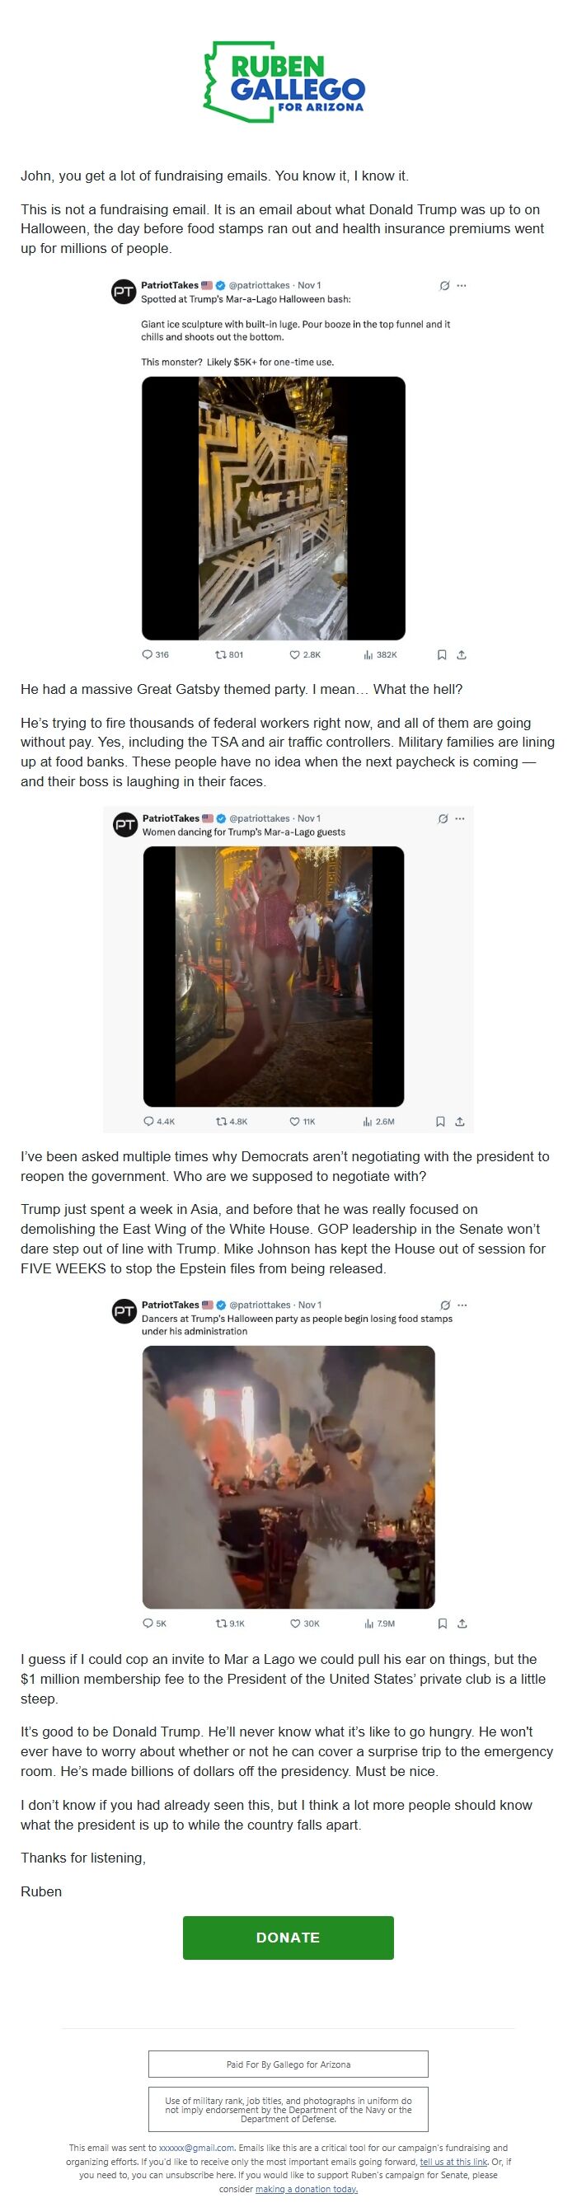Click the reply icon on the ice sculpture tweet
Screen dimensions: 577x2212
pyautogui.click(x=146, y=655)
